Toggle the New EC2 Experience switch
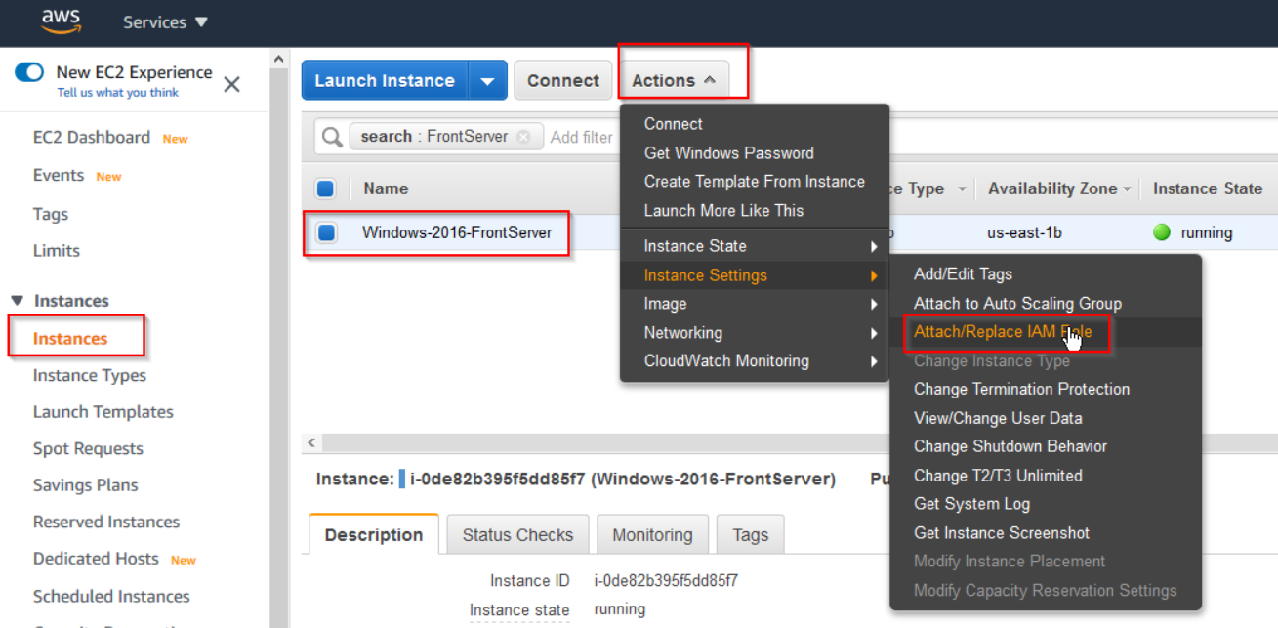1278x628 pixels. (30, 72)
